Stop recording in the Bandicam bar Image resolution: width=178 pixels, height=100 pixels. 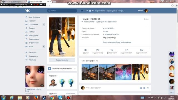click(x=38, y=4)
